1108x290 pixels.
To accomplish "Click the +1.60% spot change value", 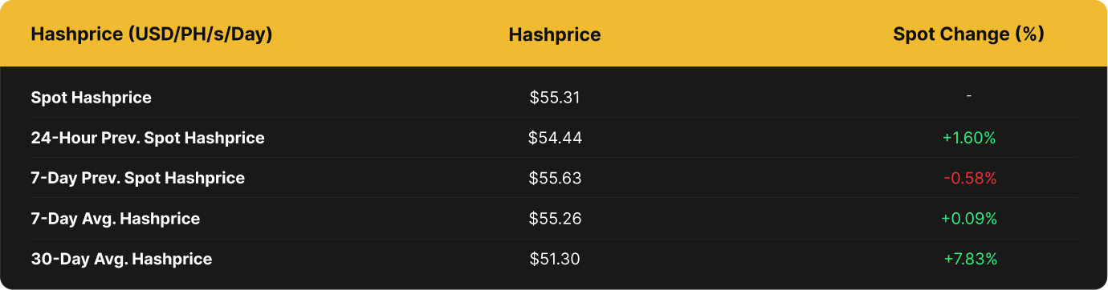I will [x=969, y=138].
